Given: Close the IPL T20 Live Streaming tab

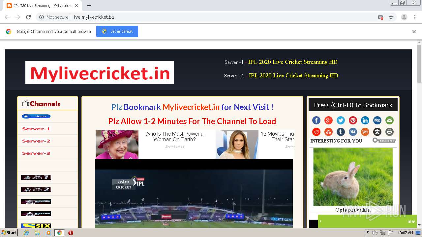Looking at the screenshot, I should (76, 6).
